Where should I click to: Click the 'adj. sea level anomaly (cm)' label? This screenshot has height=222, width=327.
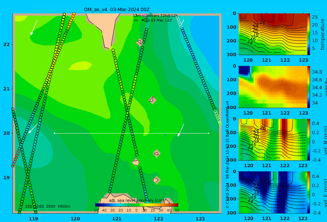(136, 200)
